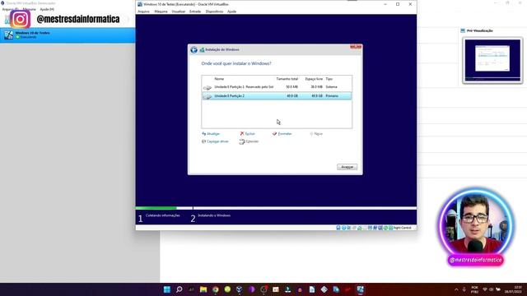Viewport: 527px width, 296px height.
Task: Click the Coletando informações step label
Action: [163, 215]
